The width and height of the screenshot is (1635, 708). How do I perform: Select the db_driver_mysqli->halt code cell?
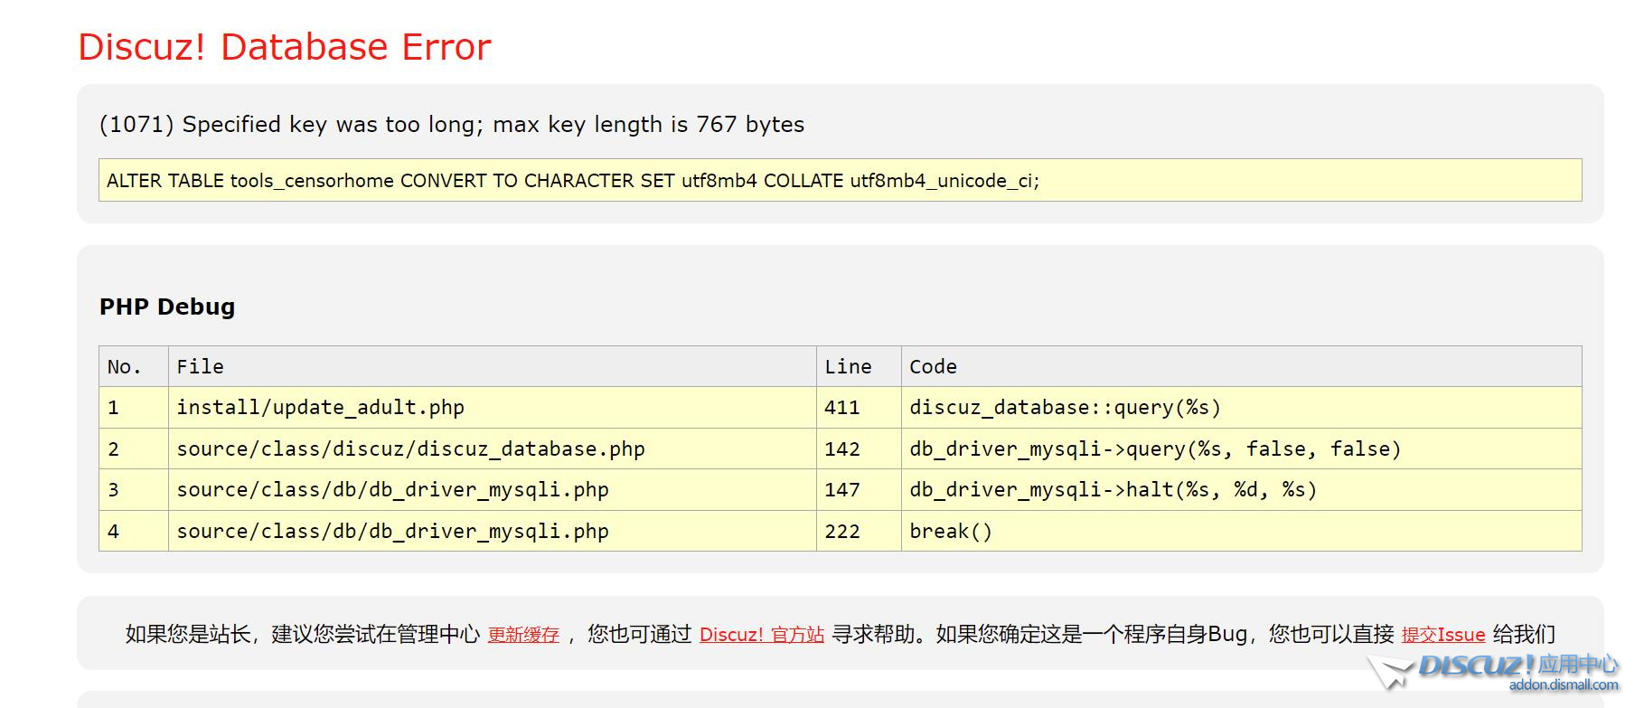click(1113, 490)
